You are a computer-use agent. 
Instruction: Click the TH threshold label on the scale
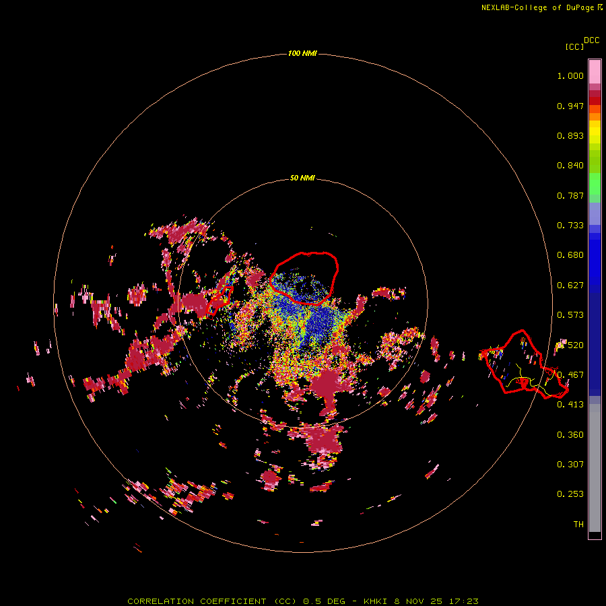point(578,525)
